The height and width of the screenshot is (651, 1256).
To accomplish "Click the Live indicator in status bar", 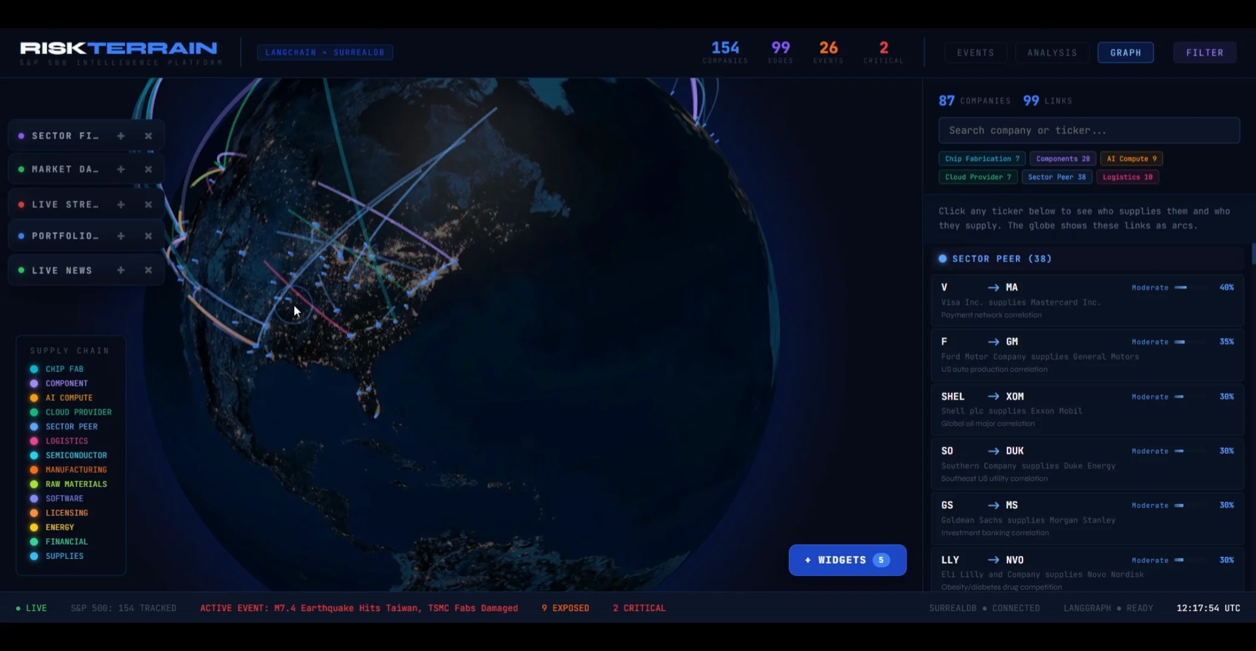I will [31, 608].
